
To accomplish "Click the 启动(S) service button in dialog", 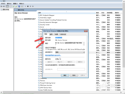I will (x=50, y=62).
